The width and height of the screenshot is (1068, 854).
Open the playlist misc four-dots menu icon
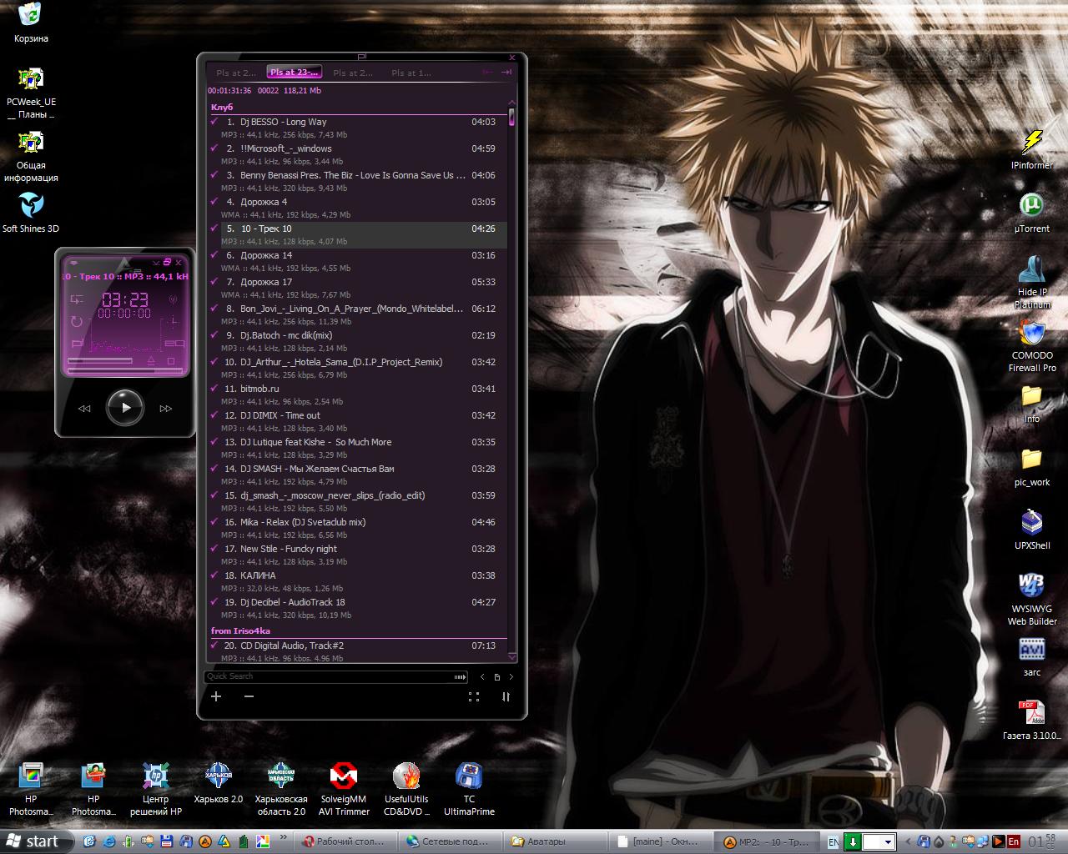(x=474, y=696)
